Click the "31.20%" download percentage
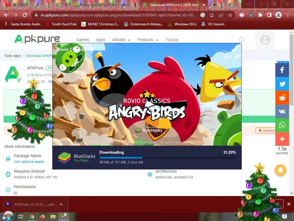The image size is (294, 221). [x=229, y=153]
